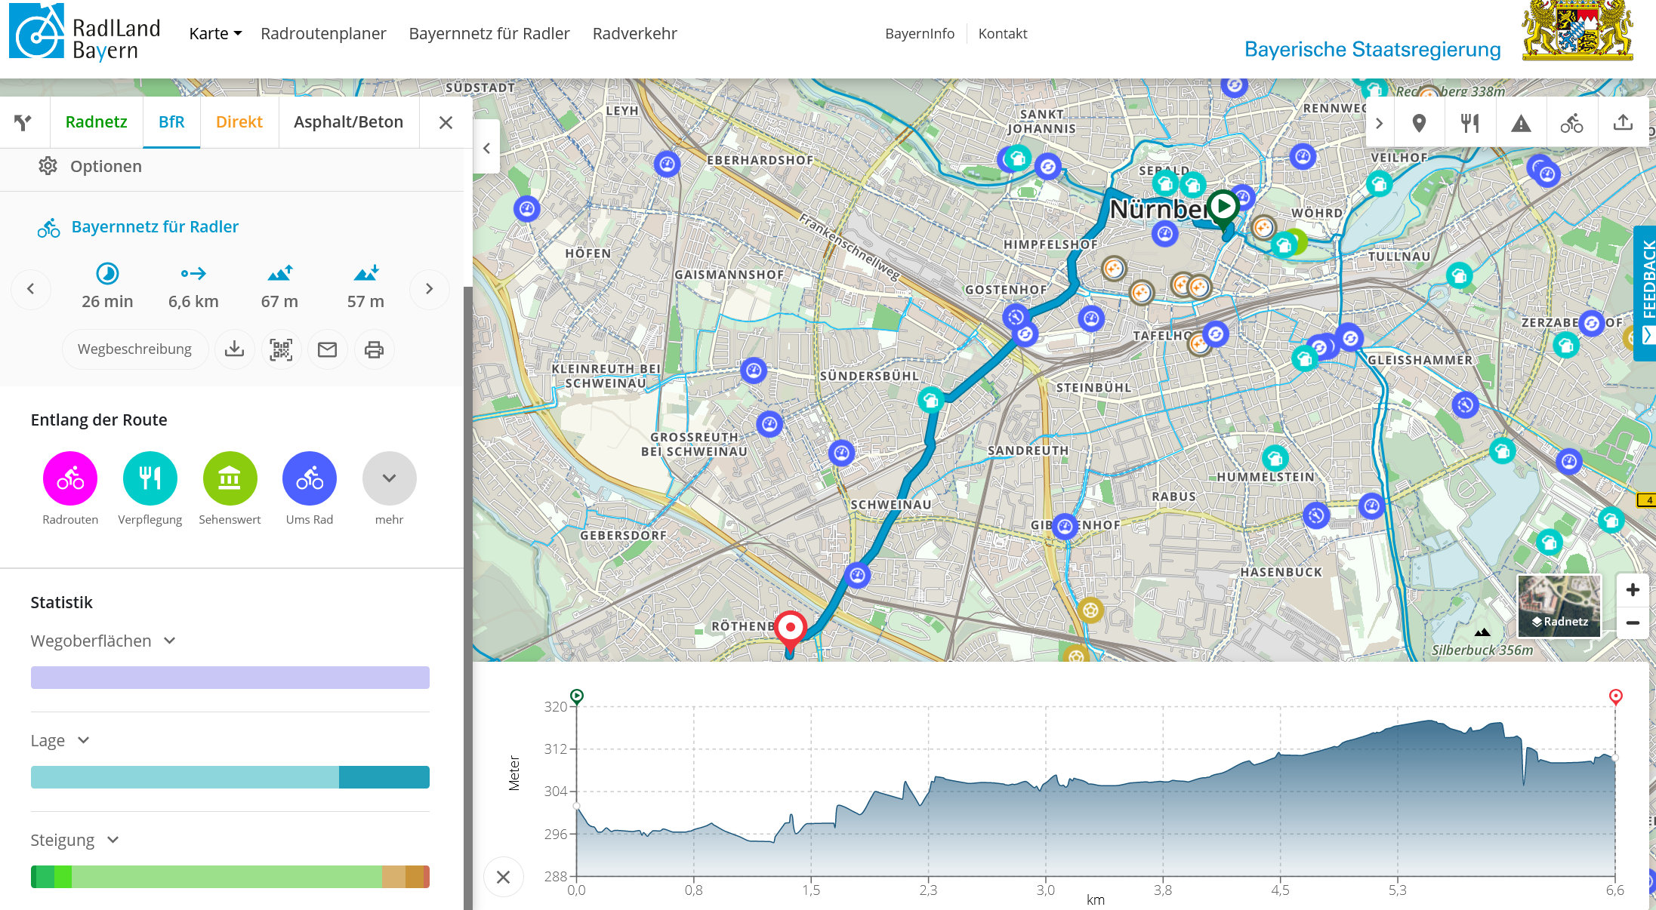Open the Wegbeschreibung directions

(x=134, y=349)
